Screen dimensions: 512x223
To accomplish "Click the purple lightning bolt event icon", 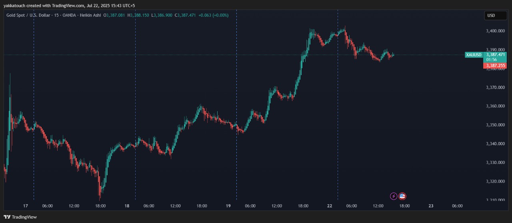I will [x=394, y=196].
